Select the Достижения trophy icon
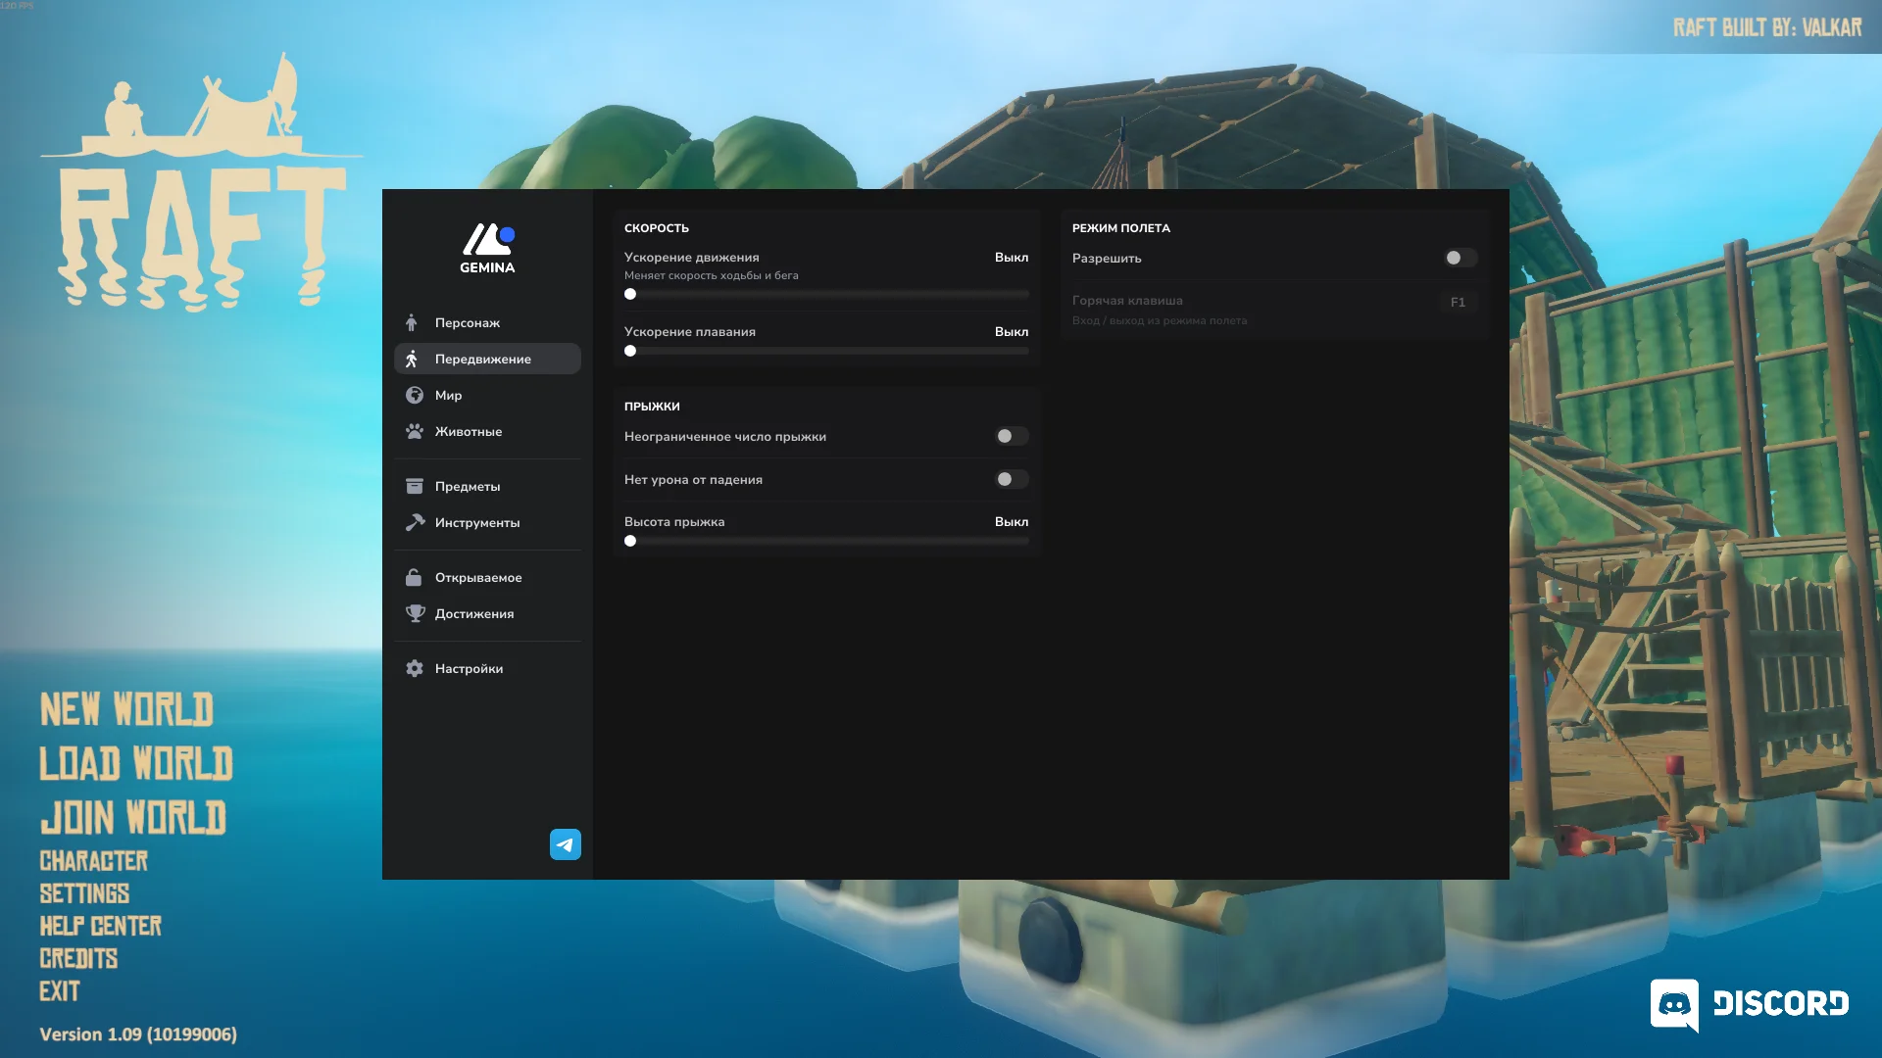 point(416,613)
